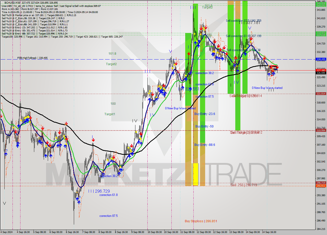Image resolution: width=327 pixels, height=235 pixels.
Task: Click the 'Buy Entry -23.6' label
Action: [205, 114]
